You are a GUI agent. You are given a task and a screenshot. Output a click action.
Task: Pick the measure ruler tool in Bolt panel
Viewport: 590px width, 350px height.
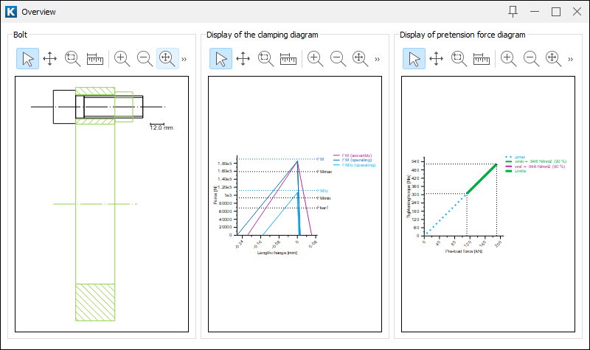[94, 59]
